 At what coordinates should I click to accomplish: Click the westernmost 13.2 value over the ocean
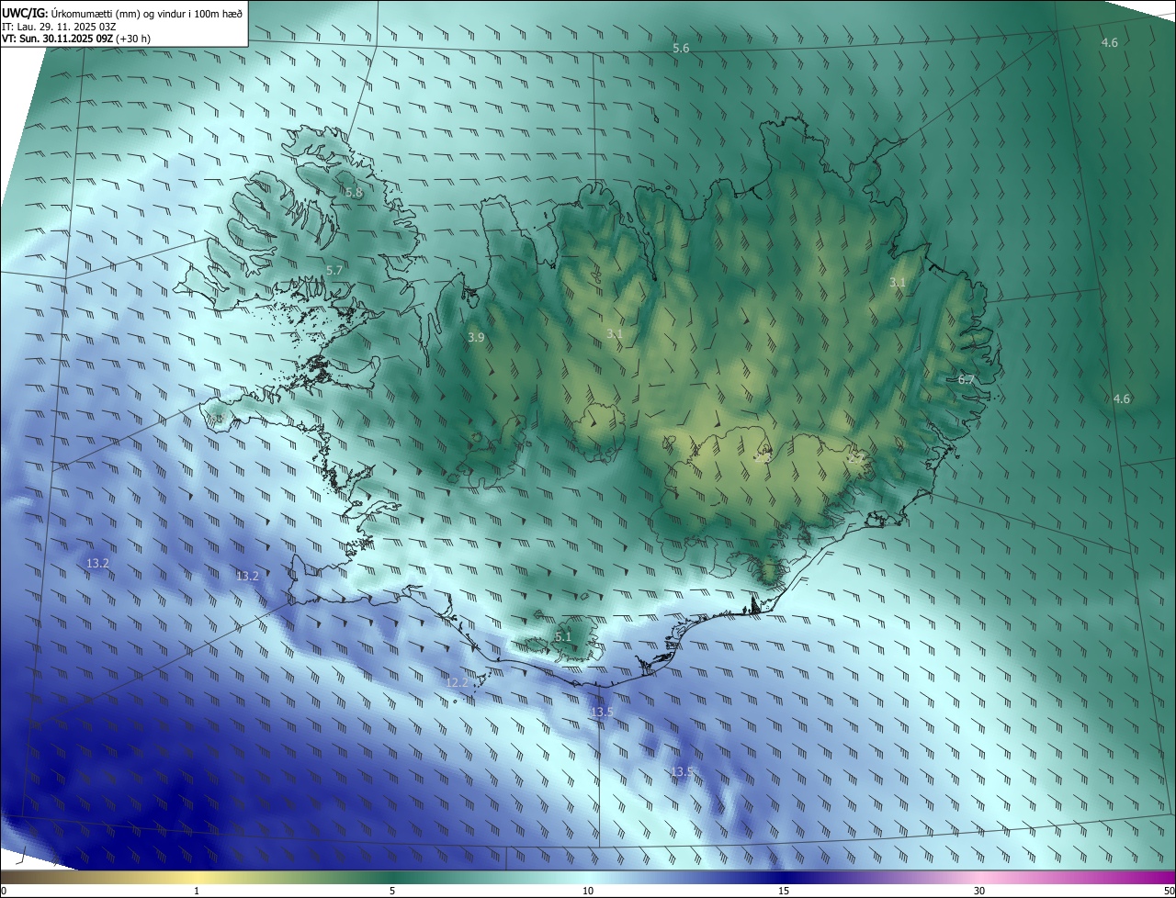coord(97,563)
